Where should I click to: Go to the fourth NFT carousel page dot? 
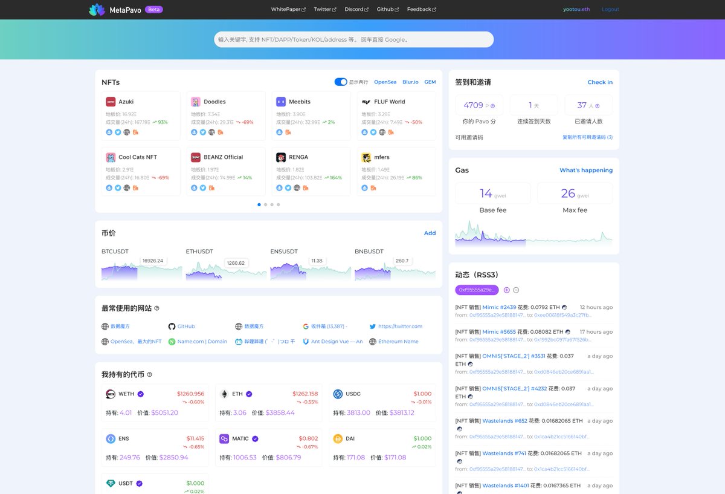coord(278,204)
